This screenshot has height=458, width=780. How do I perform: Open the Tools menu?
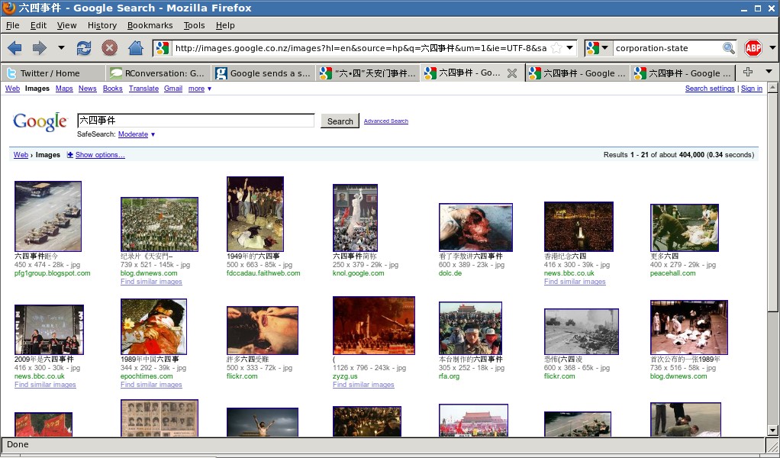coord(194,25)
